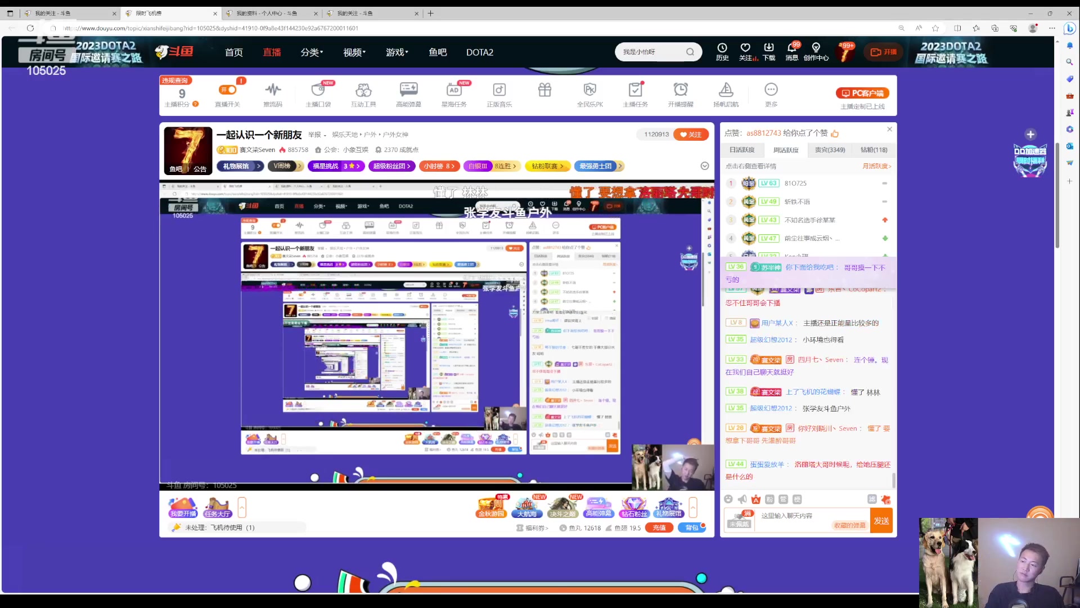Open the 大航海 activity icon

527,507
